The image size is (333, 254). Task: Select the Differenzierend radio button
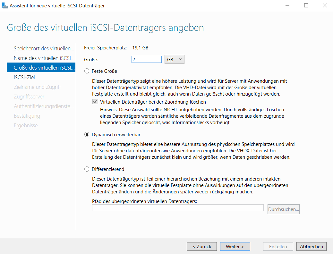pos(87,169)
